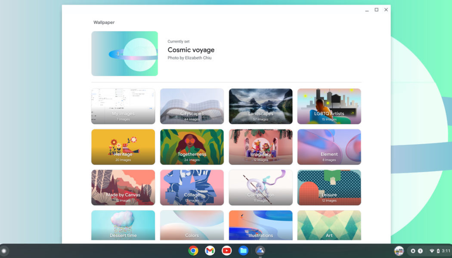Open the My Images collection

(x=123, y=106)
